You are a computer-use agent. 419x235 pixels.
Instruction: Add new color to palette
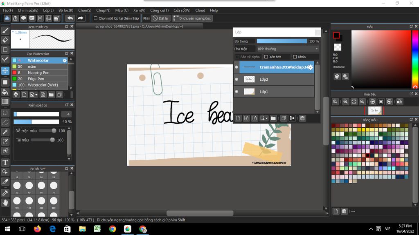(x=336, y=211)
